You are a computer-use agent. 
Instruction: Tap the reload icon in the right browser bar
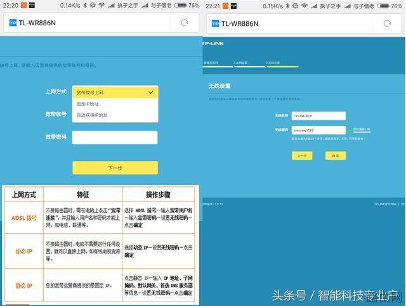tap(387, 23)
